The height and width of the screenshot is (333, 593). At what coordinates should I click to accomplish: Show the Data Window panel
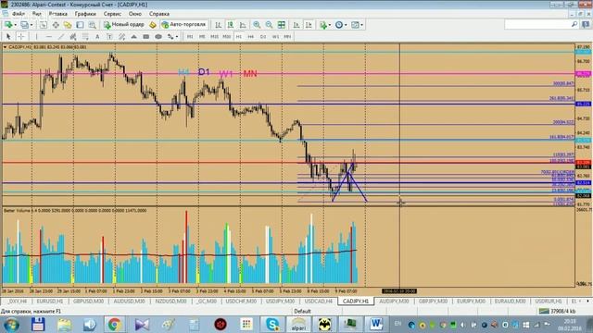point(56,25)
